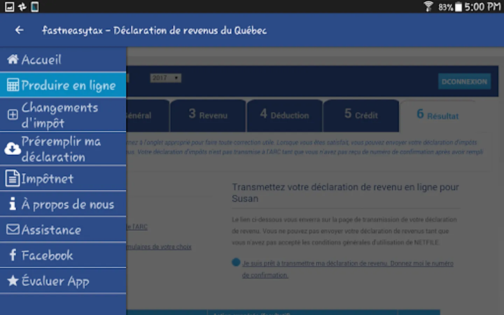Click the 'Le lien ci-dessous' instruction paragraph
The width and height of the screenshot is (504, 315).
click(344, 231)
